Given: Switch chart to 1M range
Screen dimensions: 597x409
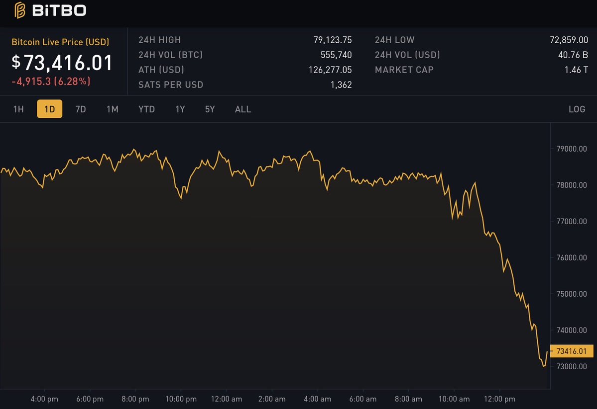Looking at the screenshot, I should [113, 109].
